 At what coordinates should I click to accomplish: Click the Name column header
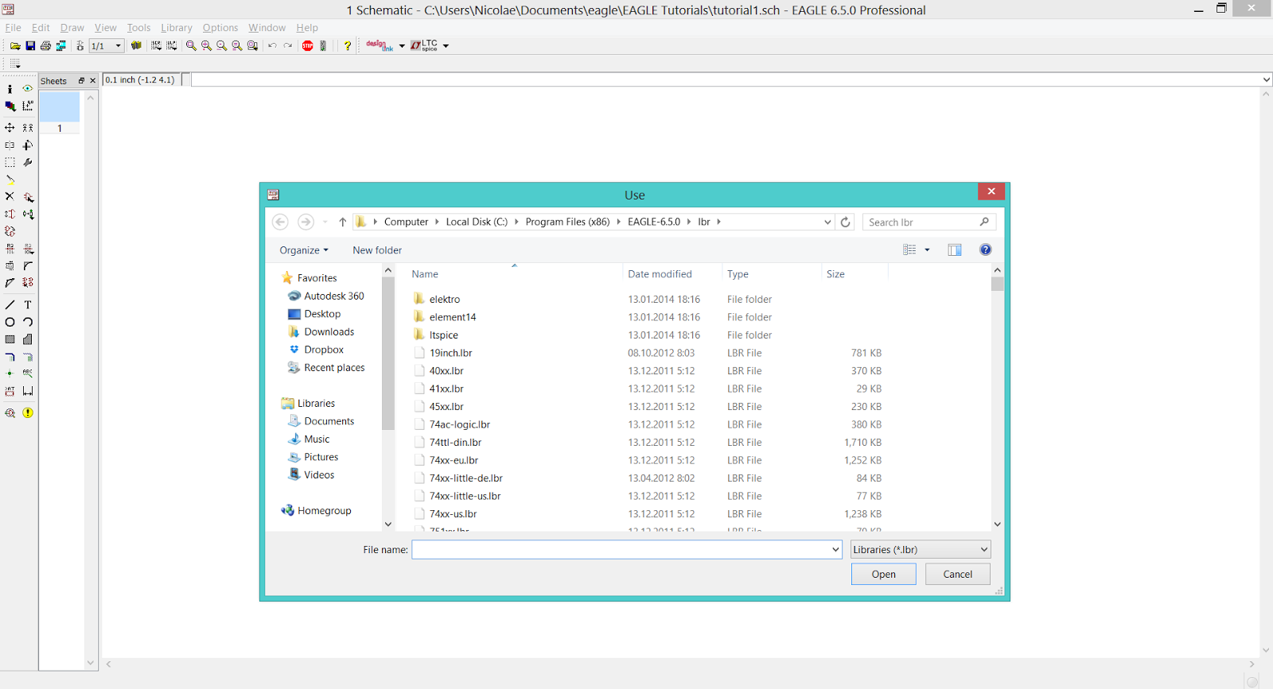[425, 274]
